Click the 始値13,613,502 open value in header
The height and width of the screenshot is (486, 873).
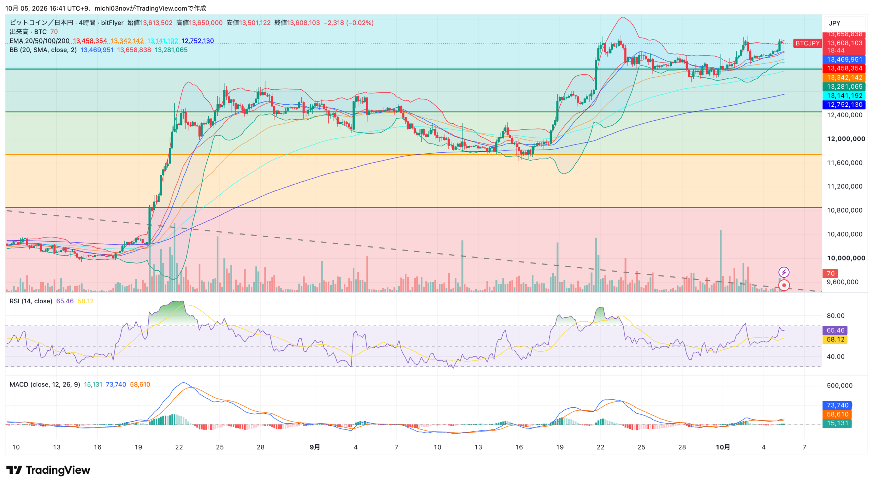click(150, 22)
